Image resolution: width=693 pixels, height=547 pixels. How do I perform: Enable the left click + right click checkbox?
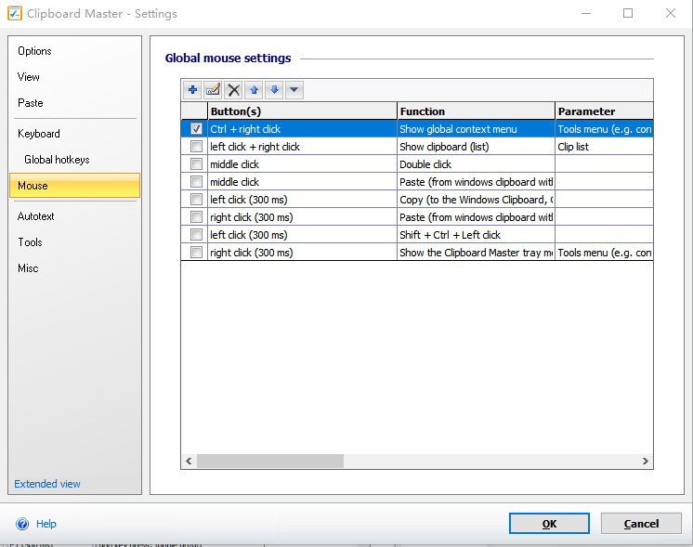[x=196, y=147]
